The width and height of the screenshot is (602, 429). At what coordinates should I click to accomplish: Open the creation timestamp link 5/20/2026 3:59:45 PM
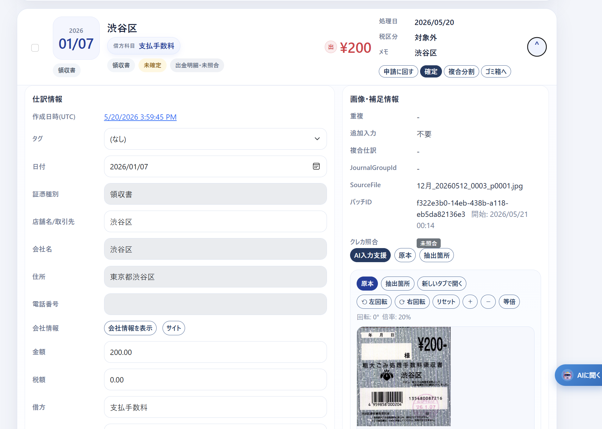click(x=140, y=117)
